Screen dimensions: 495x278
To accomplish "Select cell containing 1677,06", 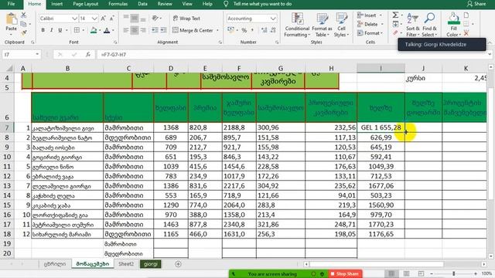I will [381, 185].
